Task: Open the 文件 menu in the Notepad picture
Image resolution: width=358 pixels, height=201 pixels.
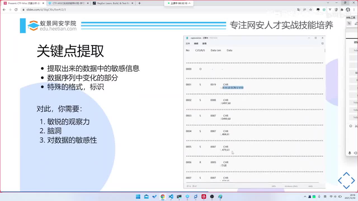Action: tap(188, 44)
